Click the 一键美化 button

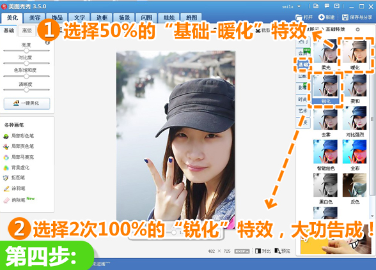point(27,103)
